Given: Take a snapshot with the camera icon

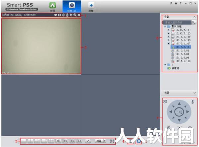Looking at the screenshot, I should pyautogui.click(x=59, y=15).
